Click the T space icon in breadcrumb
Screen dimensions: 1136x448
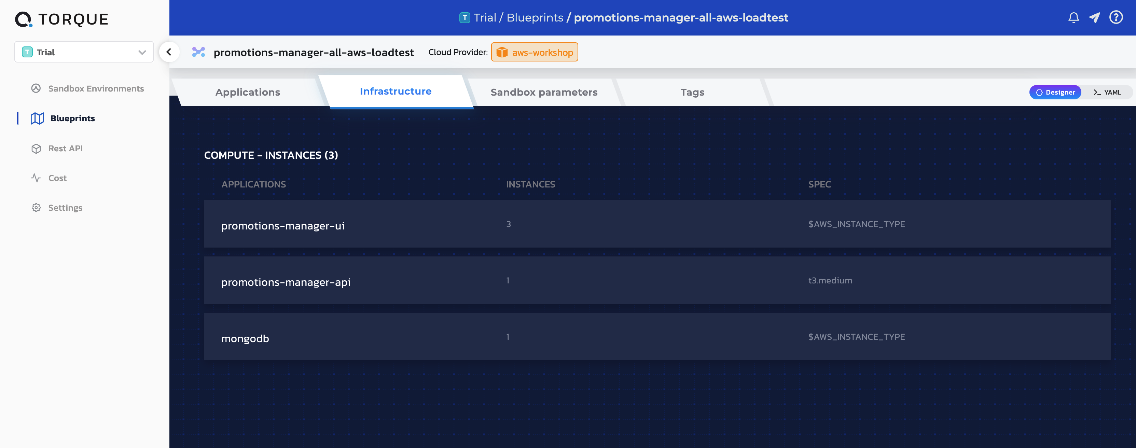tap(465, 18)
